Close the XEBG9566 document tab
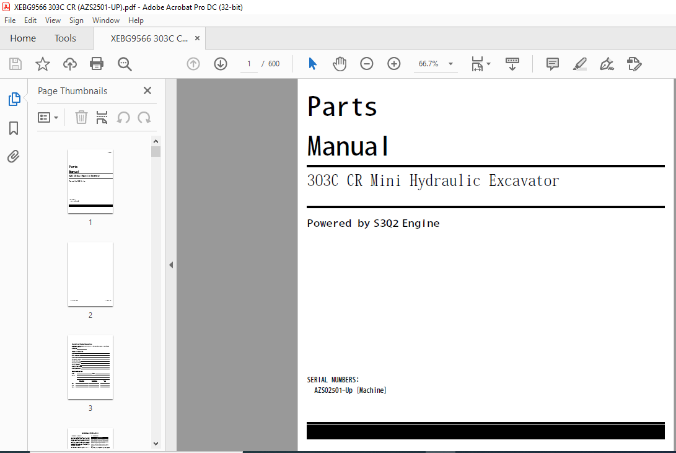 tap(197, 38)
